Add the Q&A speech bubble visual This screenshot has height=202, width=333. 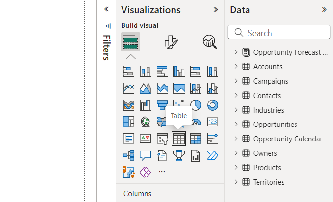(145, 156)
